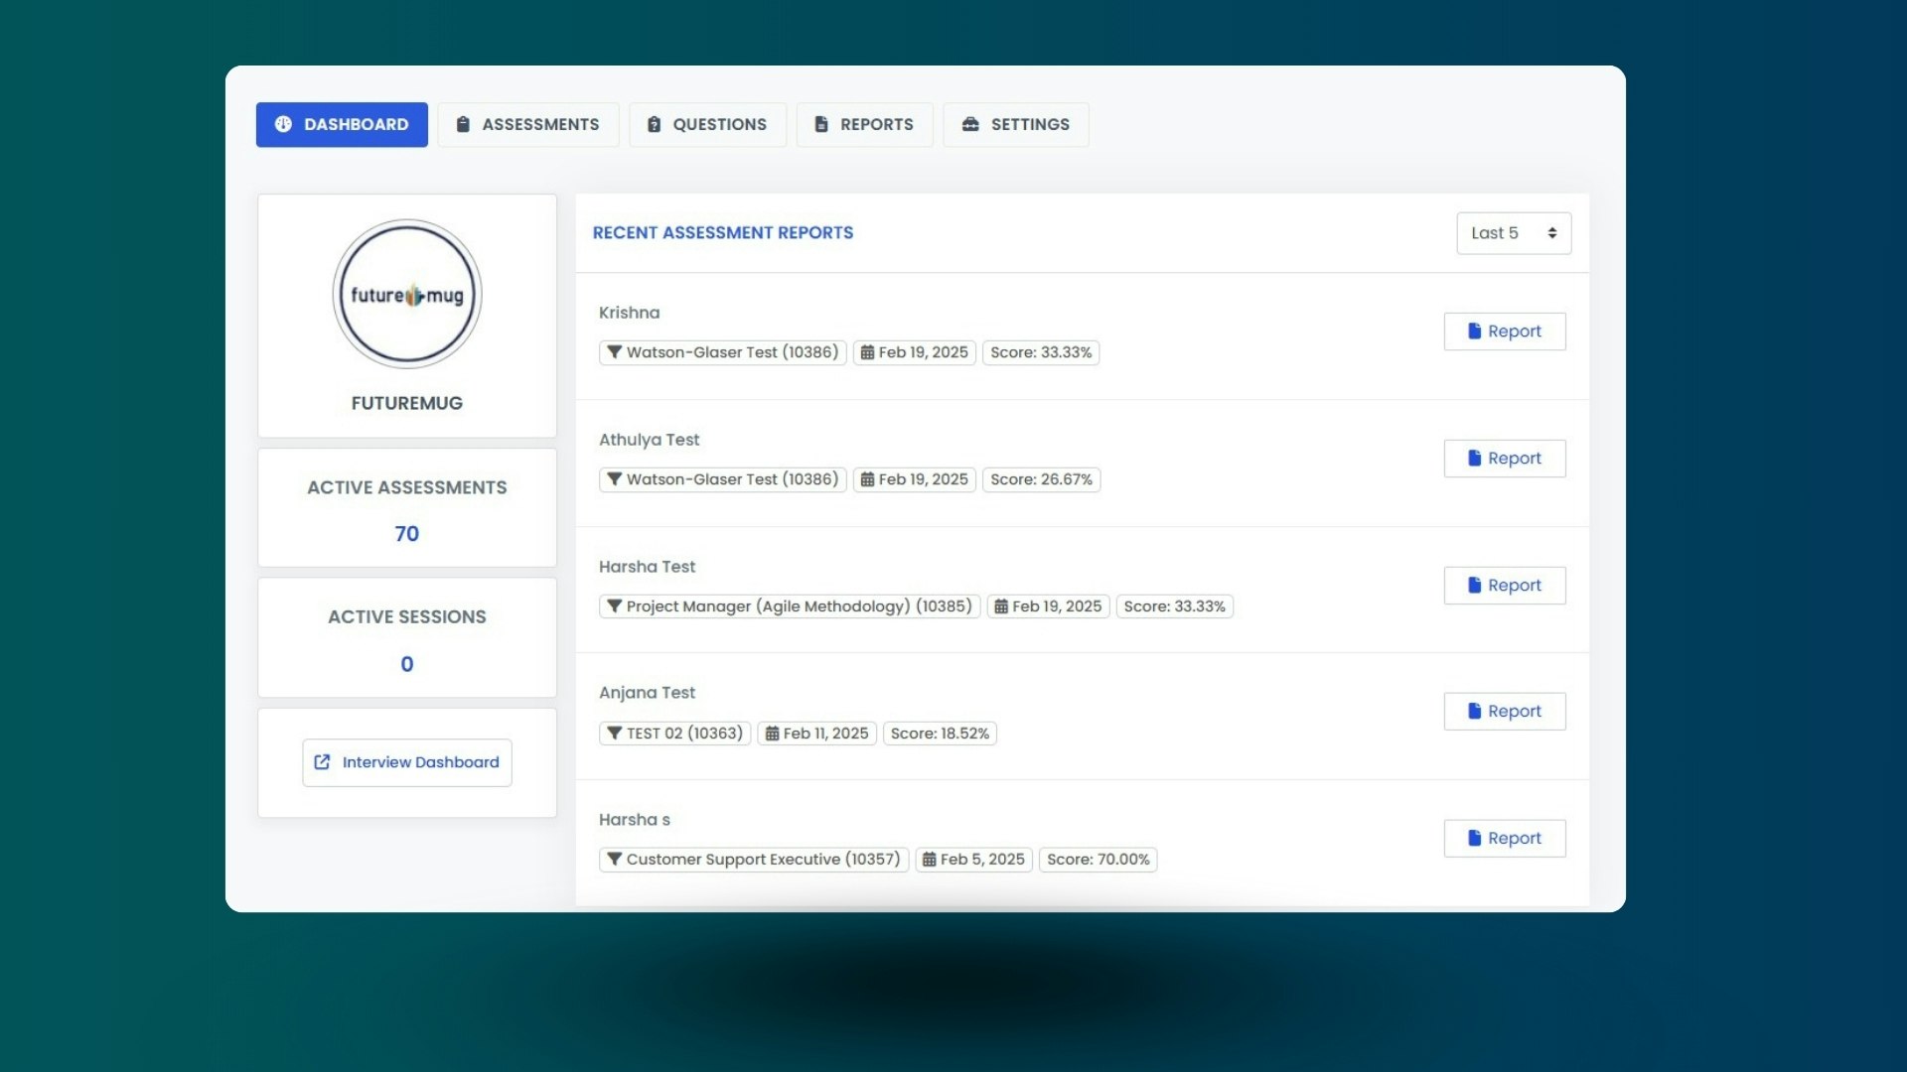Click the Questions icon in navigation
Image resolution: width=1907 pixels, height=1072 pixels.
[655, 124]
